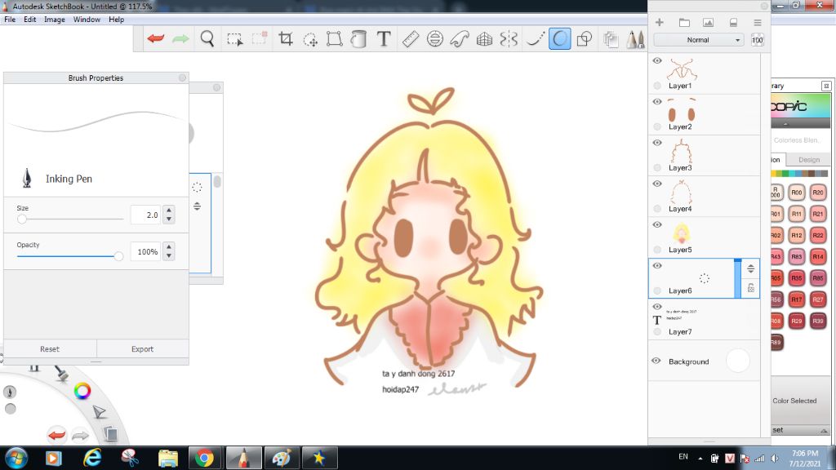This screenshot has height=470, width=836.
Task: Activate the Ellipse guide tool
Action: tap(435, 38)
